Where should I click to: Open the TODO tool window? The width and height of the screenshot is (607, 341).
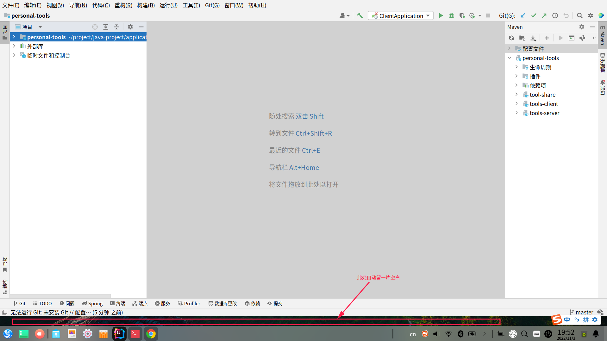42,303
